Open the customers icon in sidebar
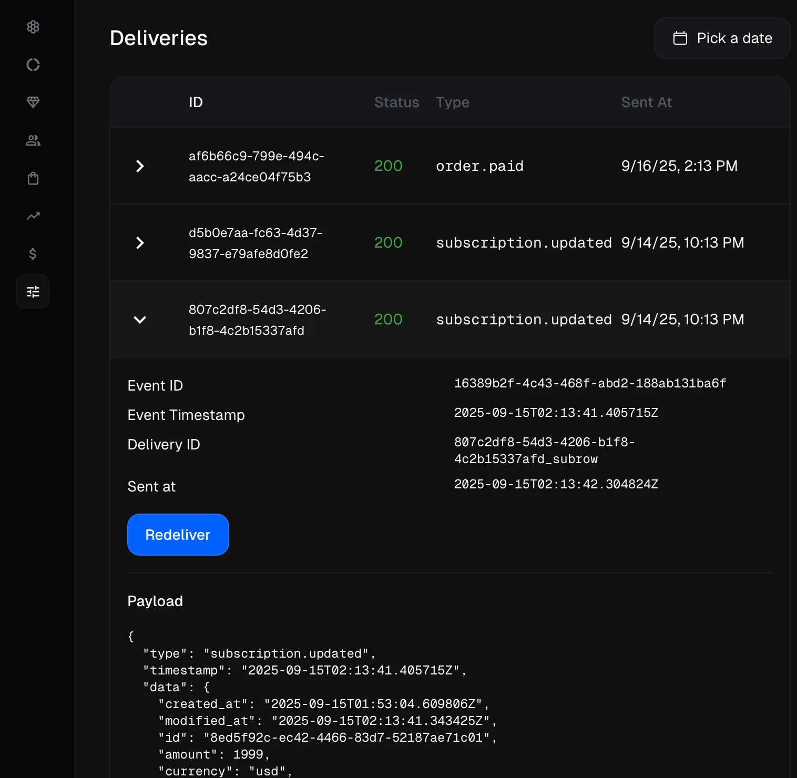 pos(33,140)
